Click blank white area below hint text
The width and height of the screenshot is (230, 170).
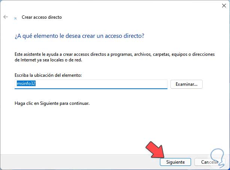pos(112,127)
